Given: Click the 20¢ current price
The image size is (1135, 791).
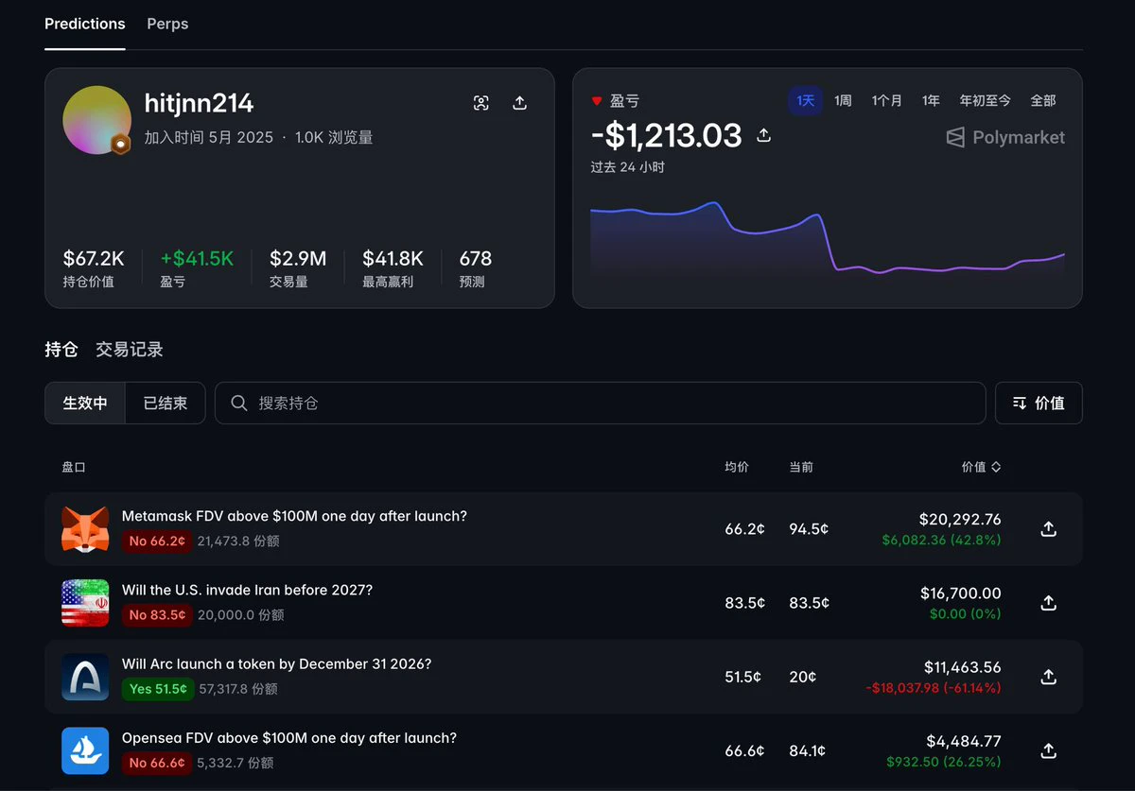Looking at the screenshot, I should [x=803, y=677].
